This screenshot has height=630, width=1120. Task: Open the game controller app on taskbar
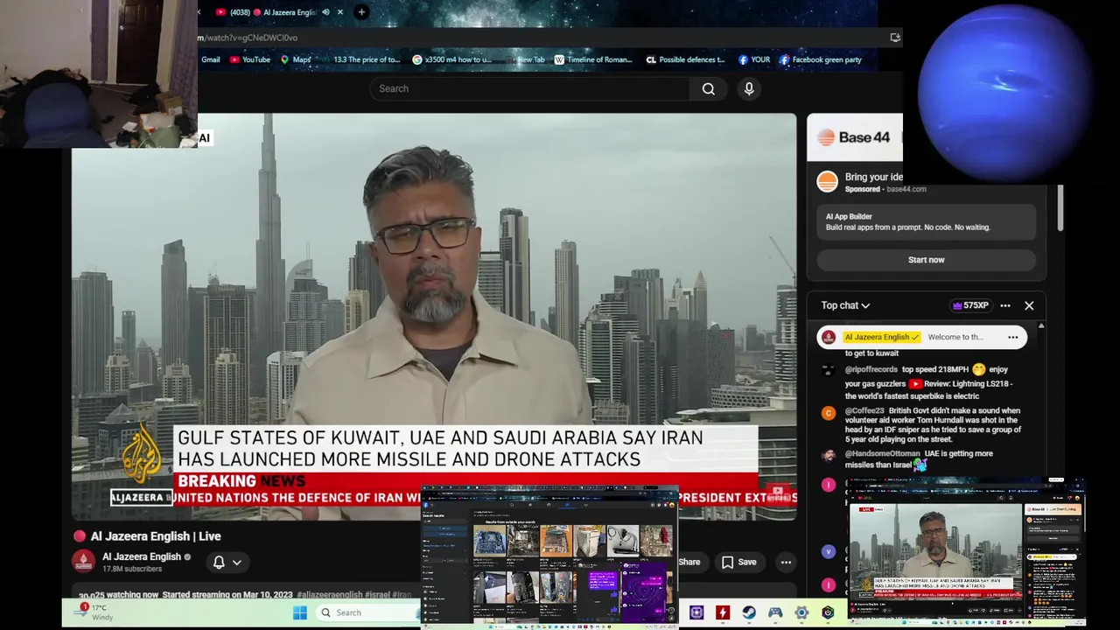tap(775, 612)
